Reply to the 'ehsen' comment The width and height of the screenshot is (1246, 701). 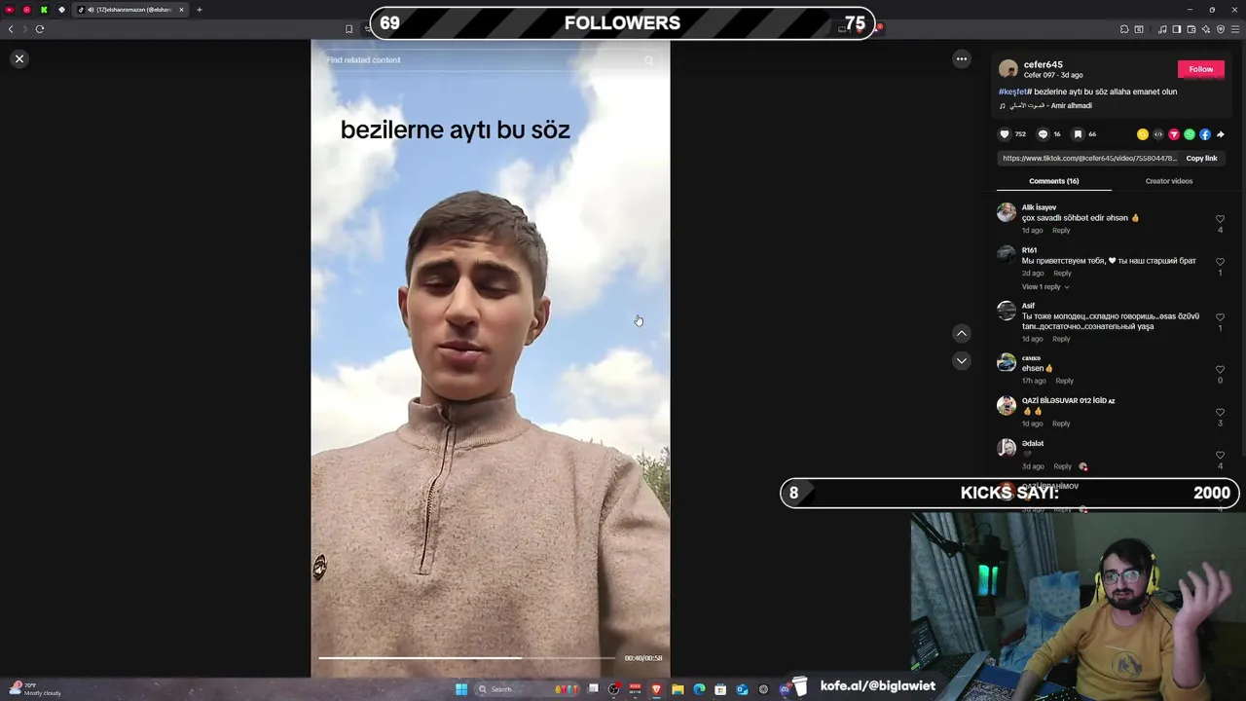tap(1065, 381)
